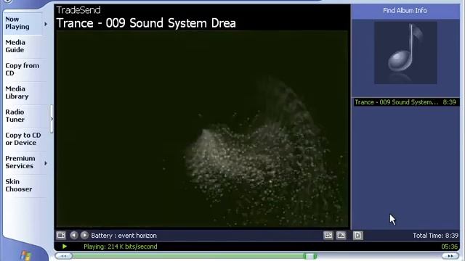The image size is (465, 261).
Task: Open Copy to CD or Device
Action: [x=23, y=138]
